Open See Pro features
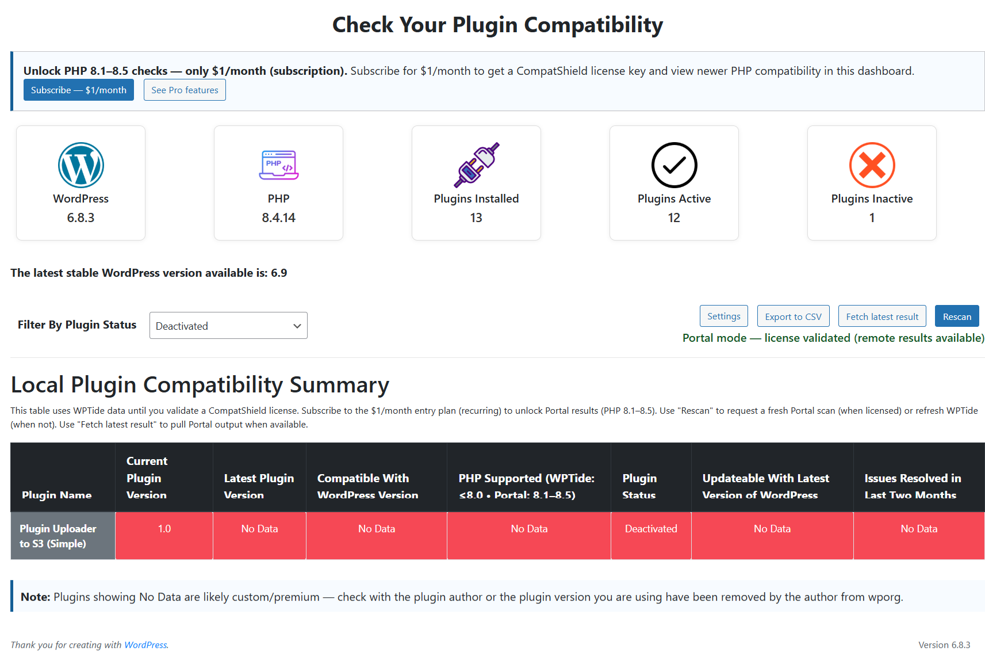 (x=185, y=90)
